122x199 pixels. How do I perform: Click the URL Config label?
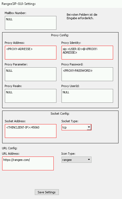click(10, 148)
